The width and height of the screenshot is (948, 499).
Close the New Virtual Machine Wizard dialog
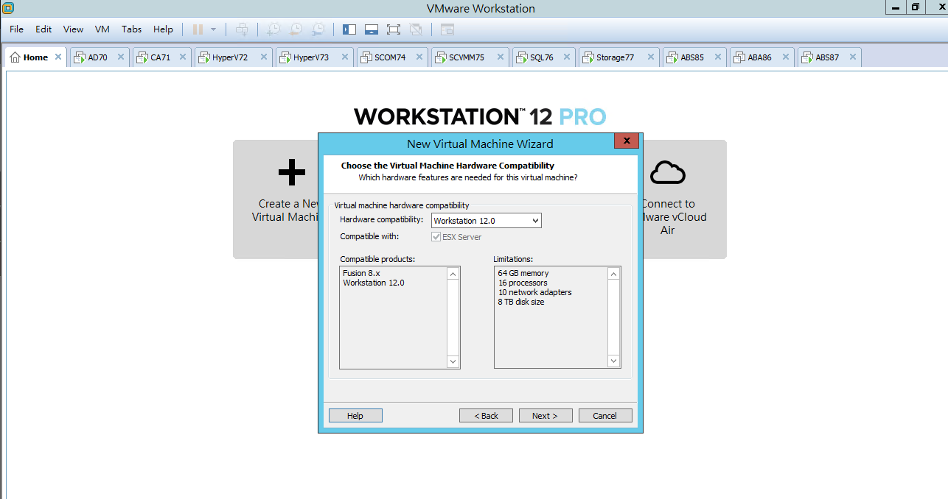tap(626, 141)
